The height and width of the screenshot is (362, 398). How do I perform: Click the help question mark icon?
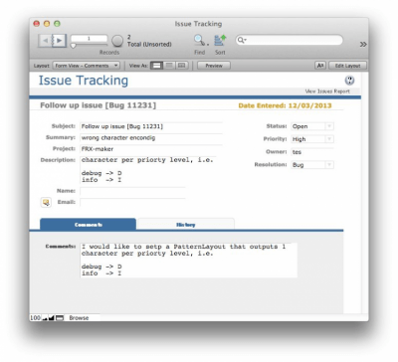(349, 80)
